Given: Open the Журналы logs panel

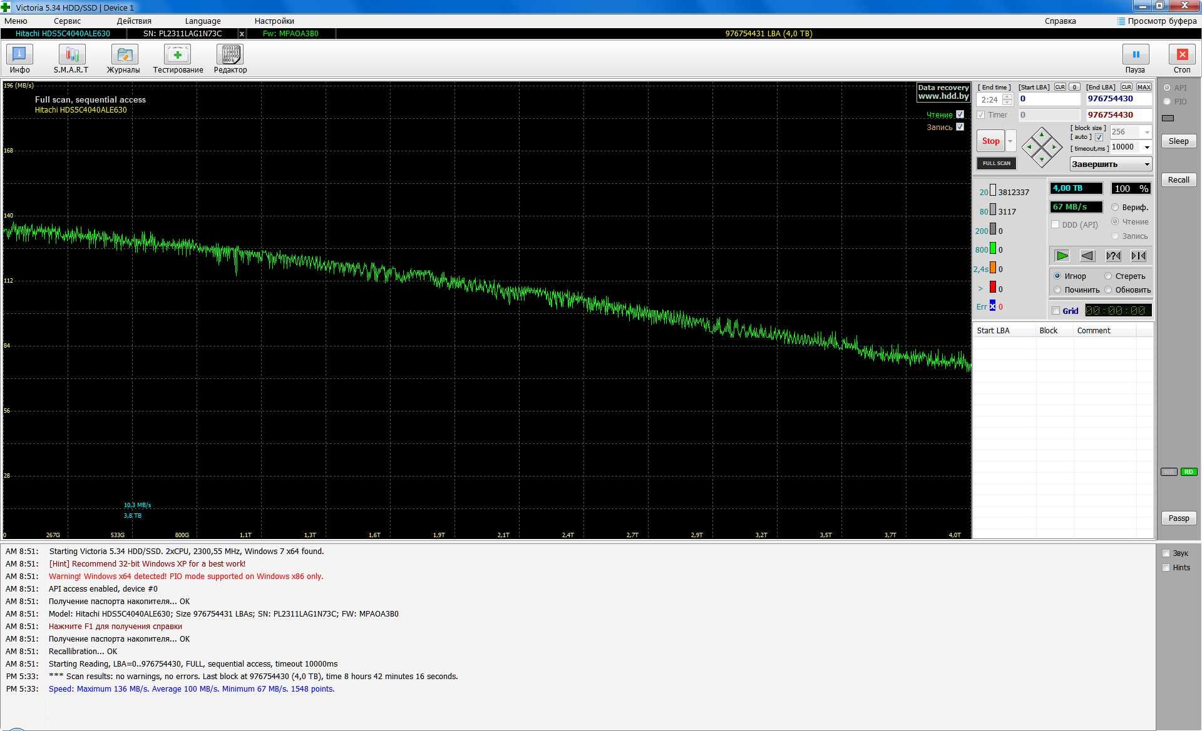Looking at the screenshot, I should pyautogui.click(x=123, y=59).
